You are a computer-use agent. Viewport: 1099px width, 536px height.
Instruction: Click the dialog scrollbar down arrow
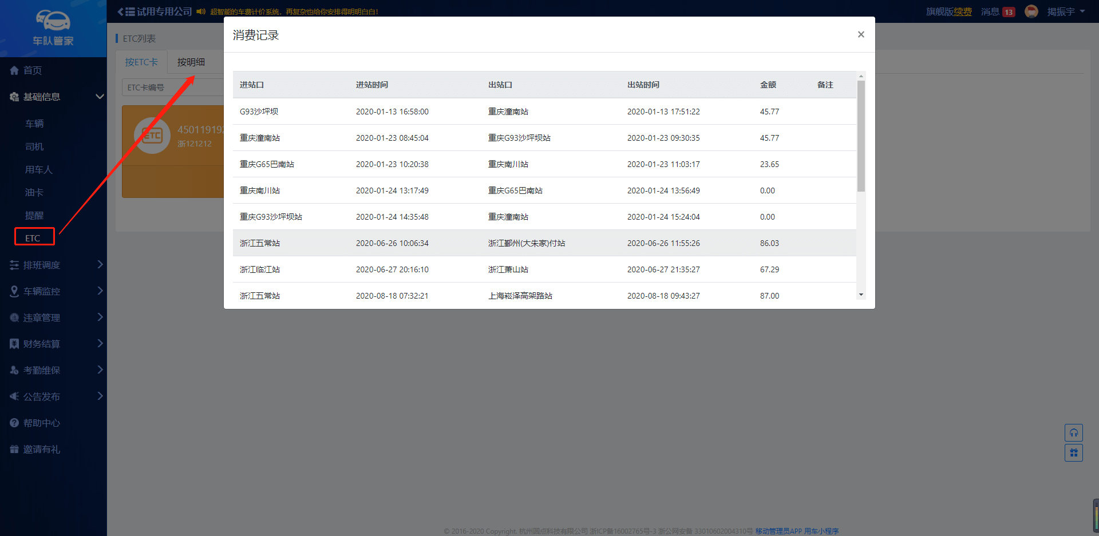click(x=861, y=295)
